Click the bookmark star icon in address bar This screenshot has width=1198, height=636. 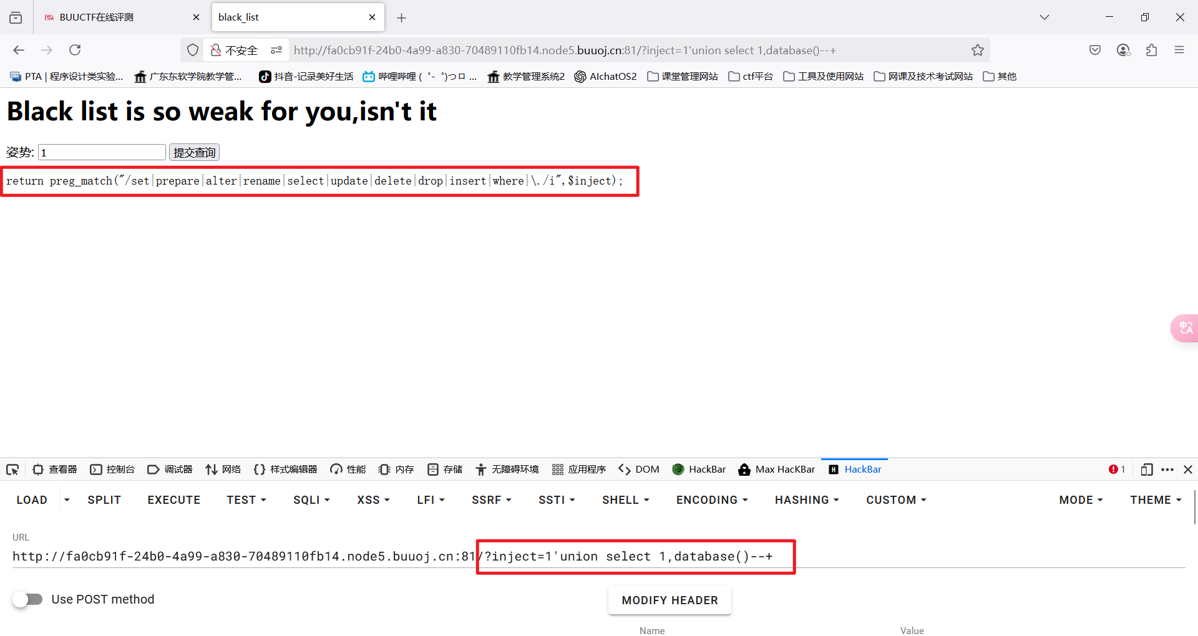tap(977, 50)
